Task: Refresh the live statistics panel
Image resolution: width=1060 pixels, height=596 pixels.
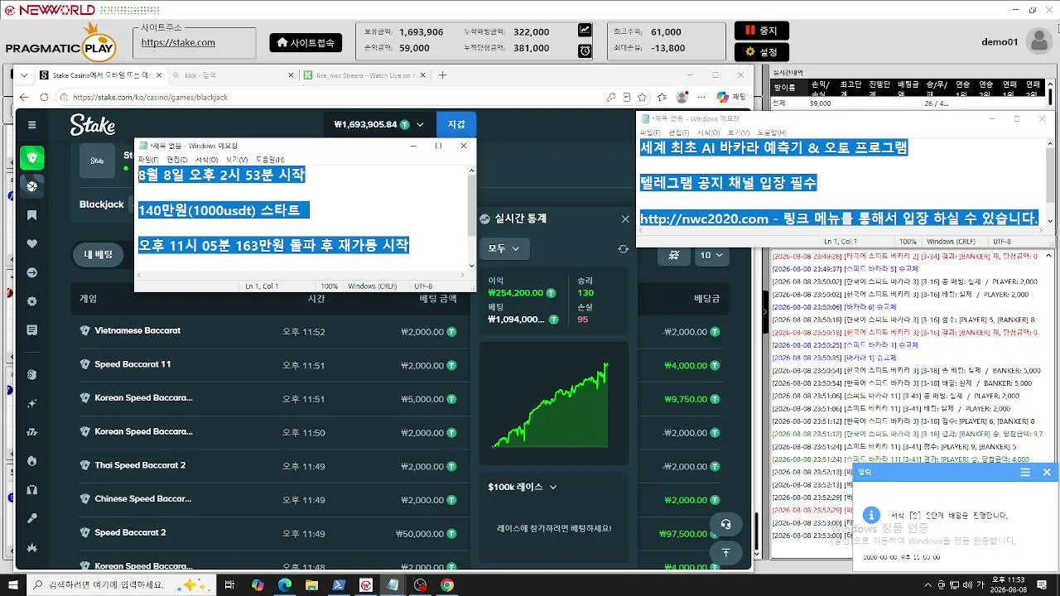Action: tap(624, 248)
